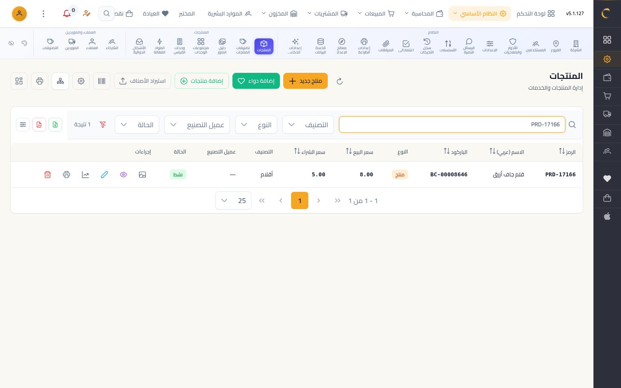This screenshot has height=388, width=621.
Task: Delete product PRD-17166 via trash icon
Action: 47,175
